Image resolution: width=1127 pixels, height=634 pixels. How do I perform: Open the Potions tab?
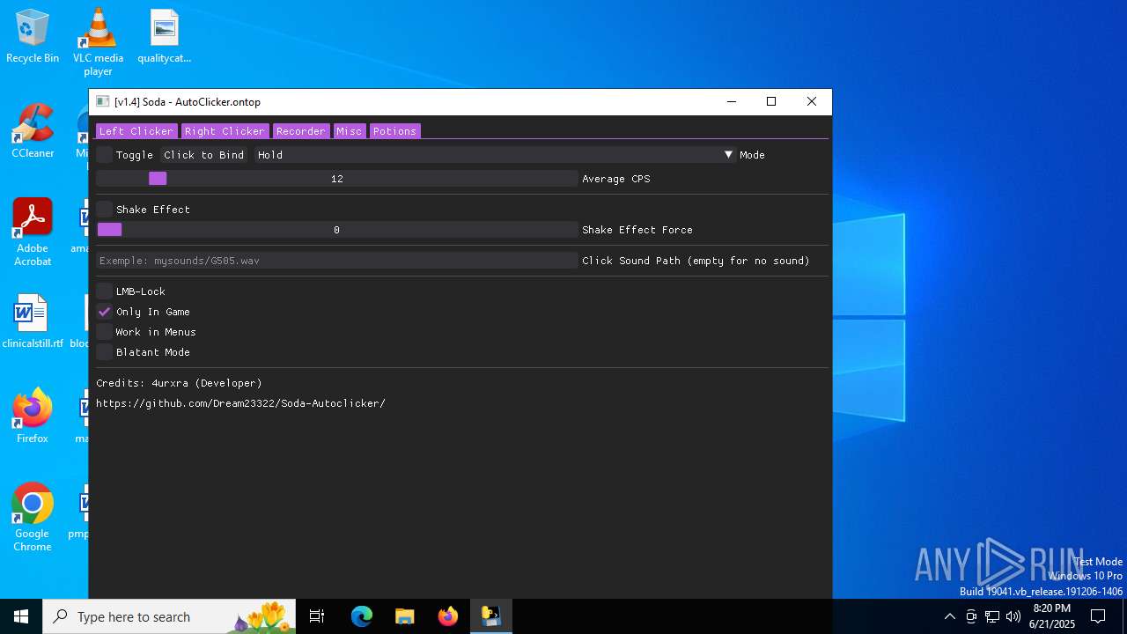coord(394,131)
